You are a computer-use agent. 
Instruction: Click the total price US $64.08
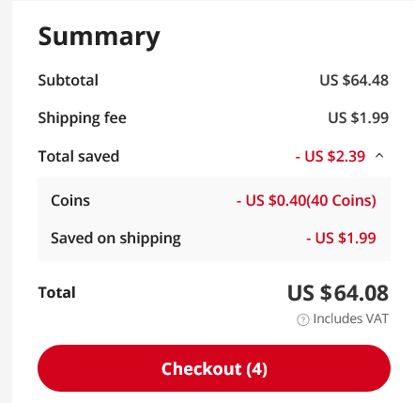click(338, 293)
